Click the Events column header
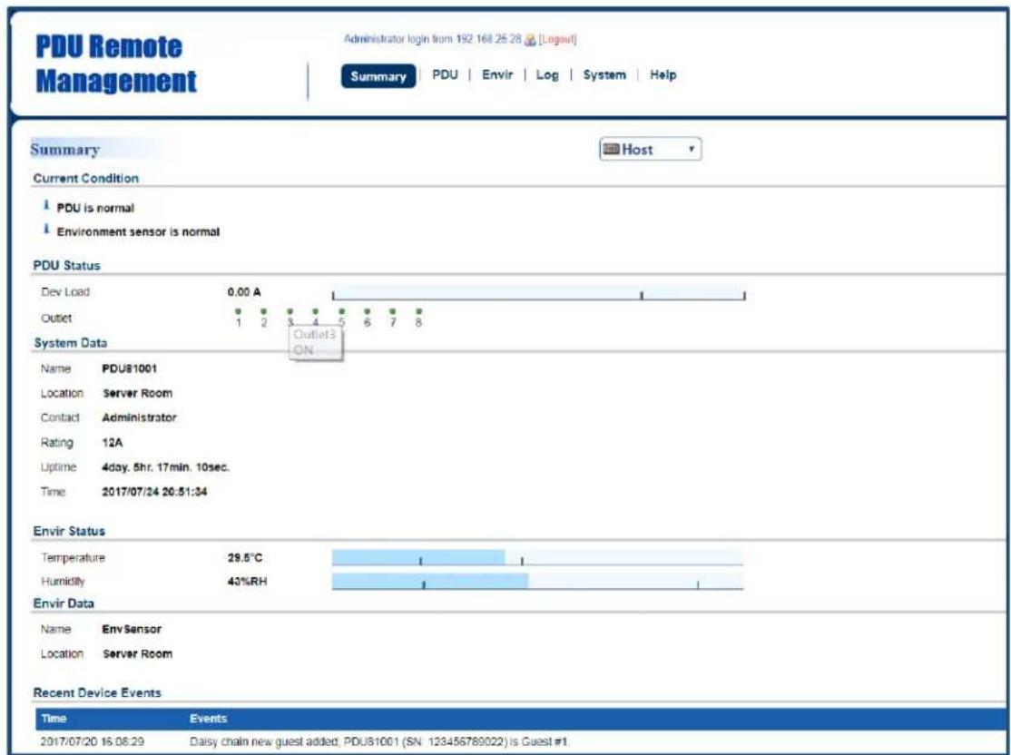Screen dimensions: 1011x755 (208, 719)
